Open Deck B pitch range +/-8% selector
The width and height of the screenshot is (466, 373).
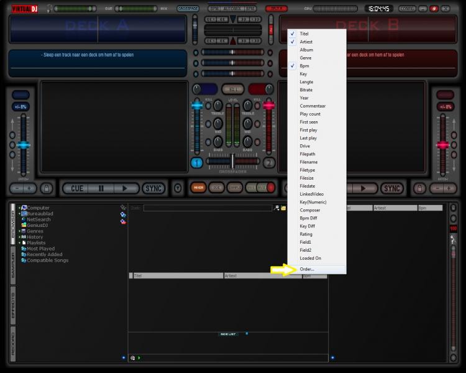pyautogui.click(x=445, y=106)
